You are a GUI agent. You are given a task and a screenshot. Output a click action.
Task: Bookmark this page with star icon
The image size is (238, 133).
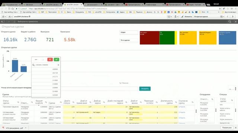point(220,8)
